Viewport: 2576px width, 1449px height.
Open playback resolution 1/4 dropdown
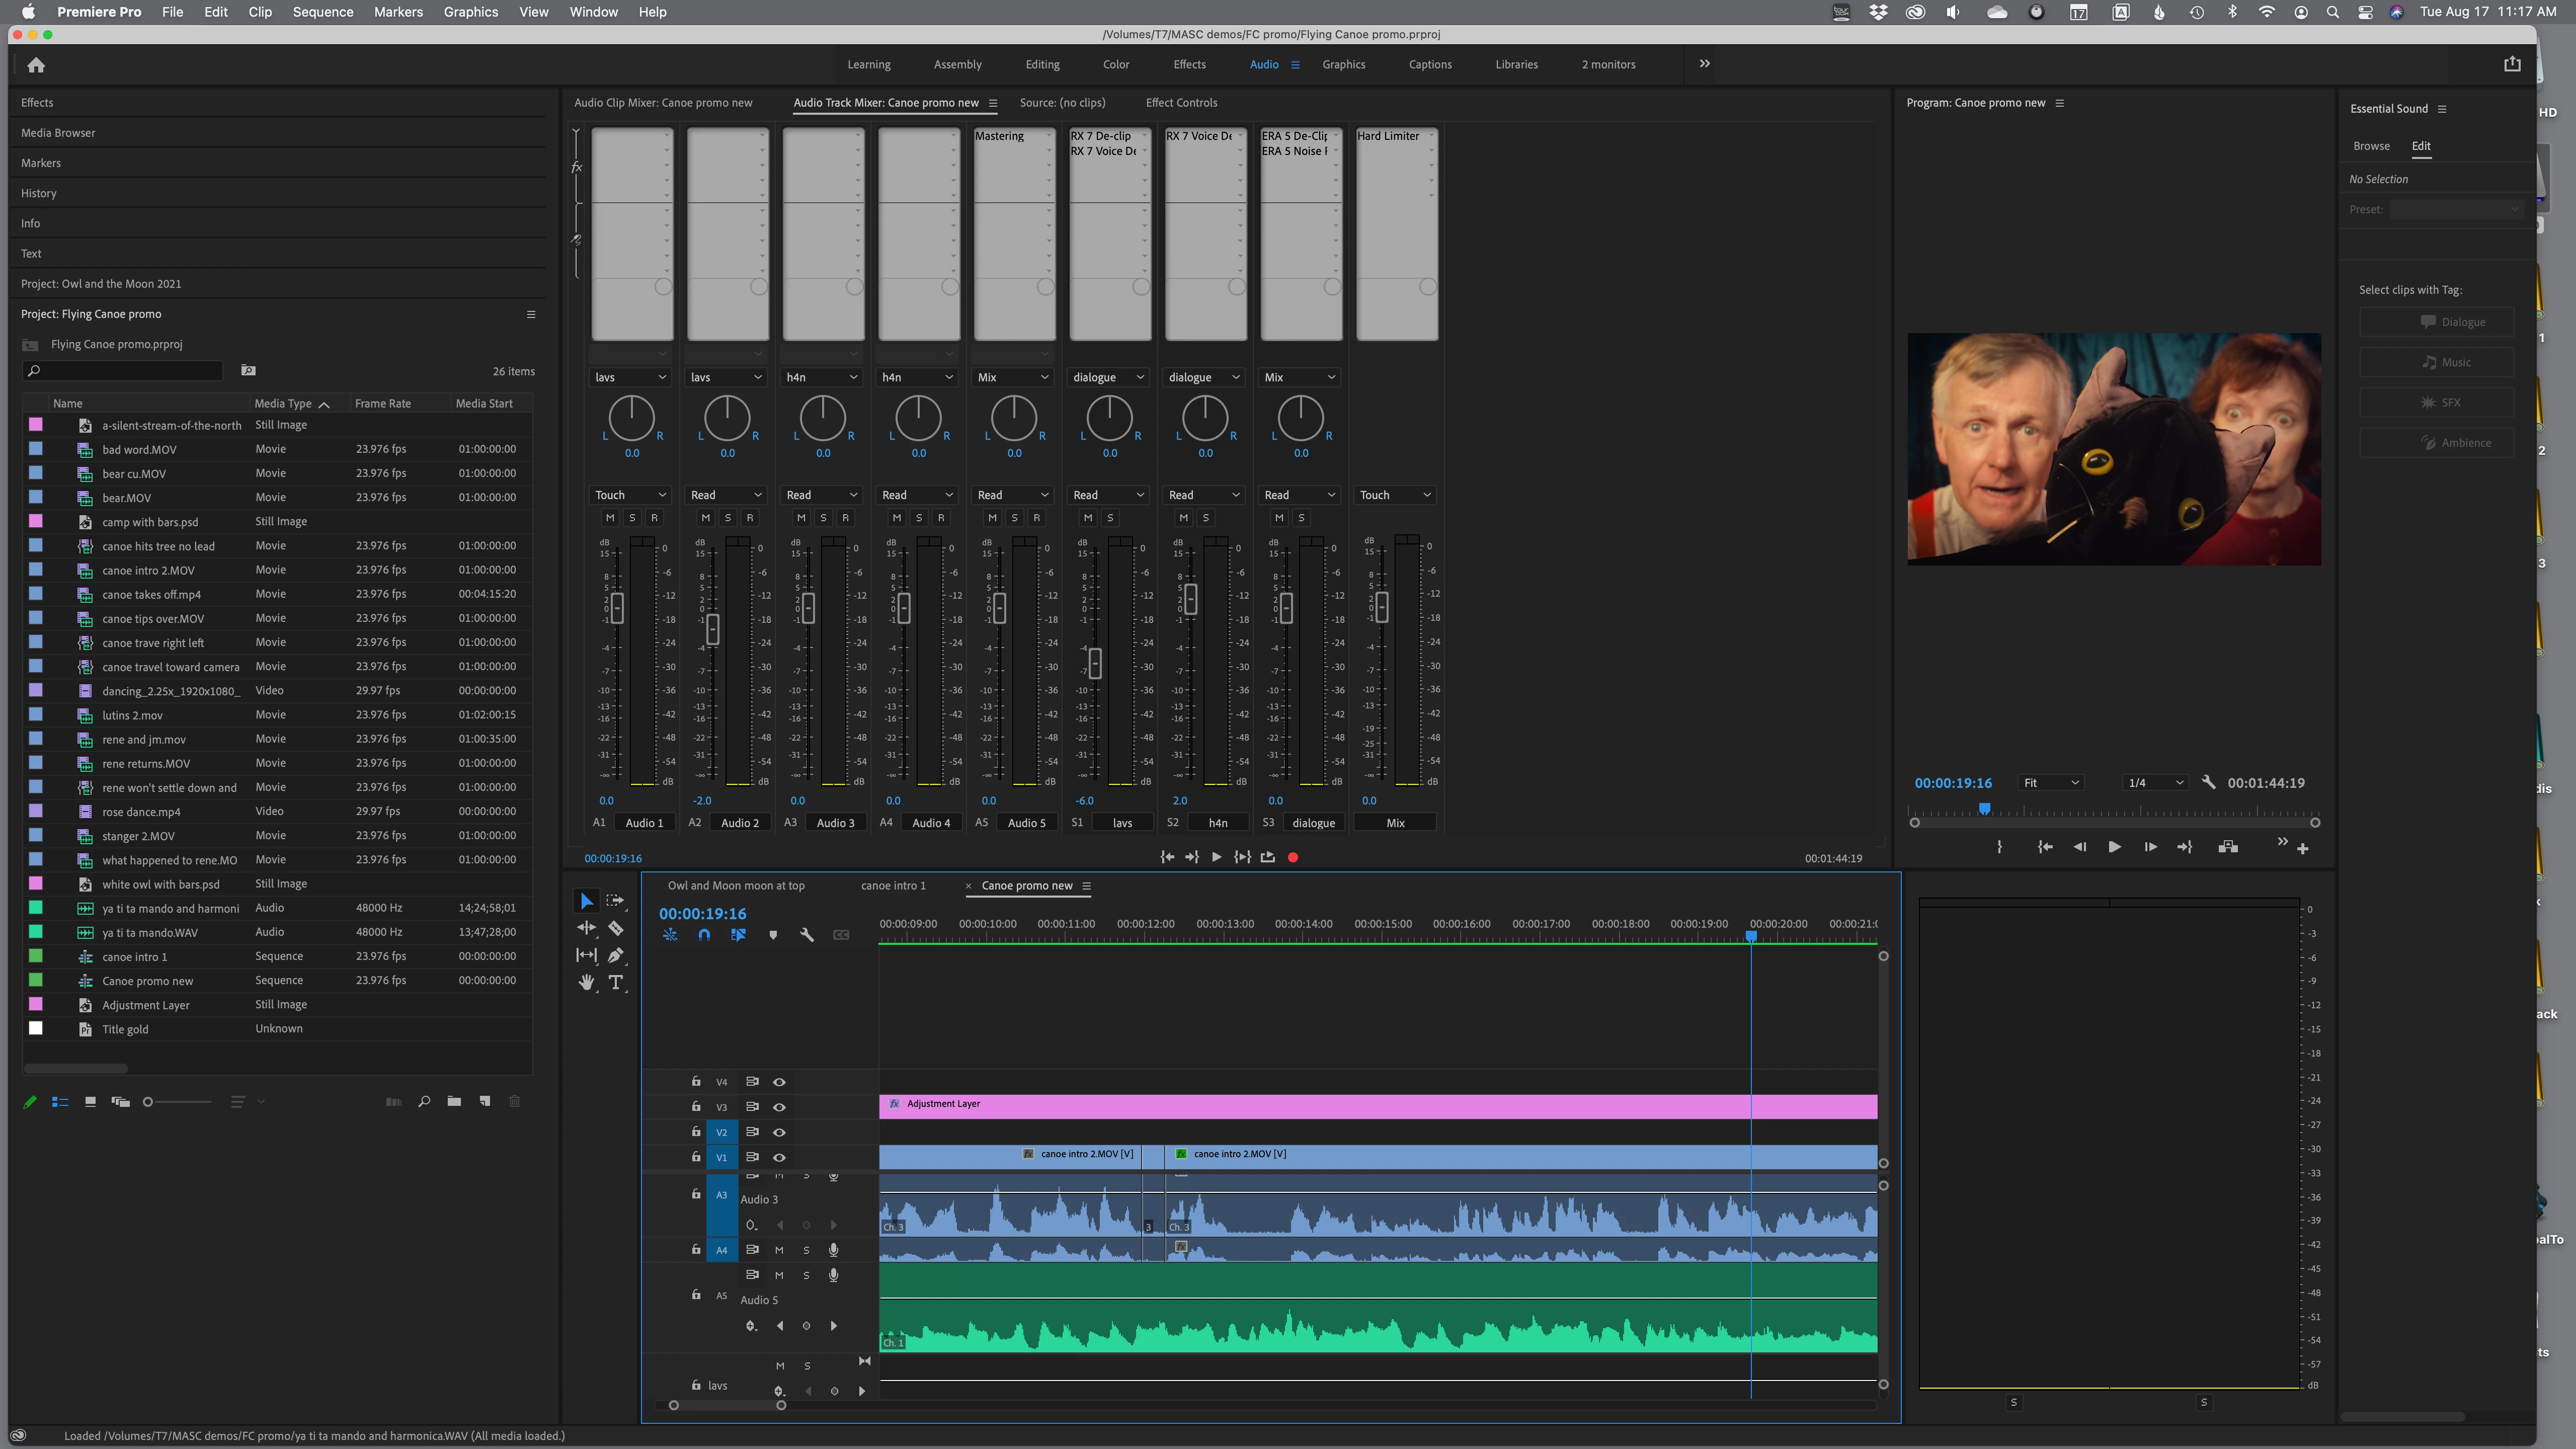(2155, 783)
